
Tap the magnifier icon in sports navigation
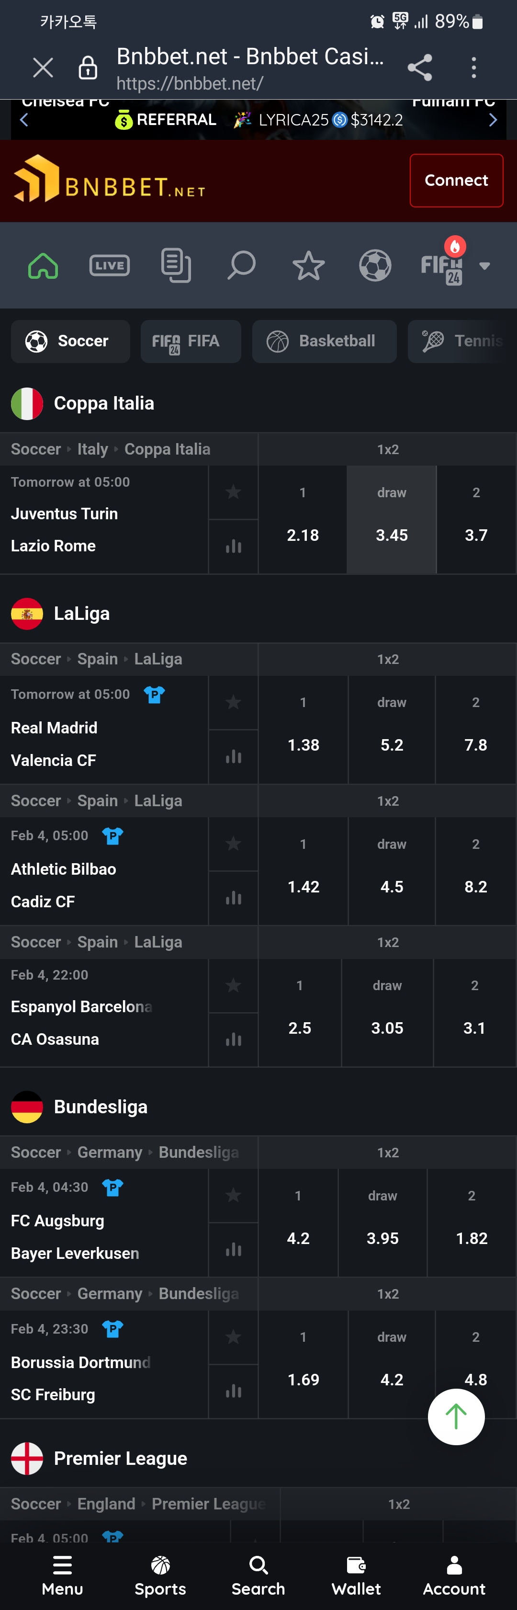click(x=242, y=266)
